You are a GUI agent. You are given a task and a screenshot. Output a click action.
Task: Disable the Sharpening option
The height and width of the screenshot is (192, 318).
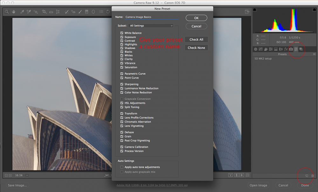(122, 84)
